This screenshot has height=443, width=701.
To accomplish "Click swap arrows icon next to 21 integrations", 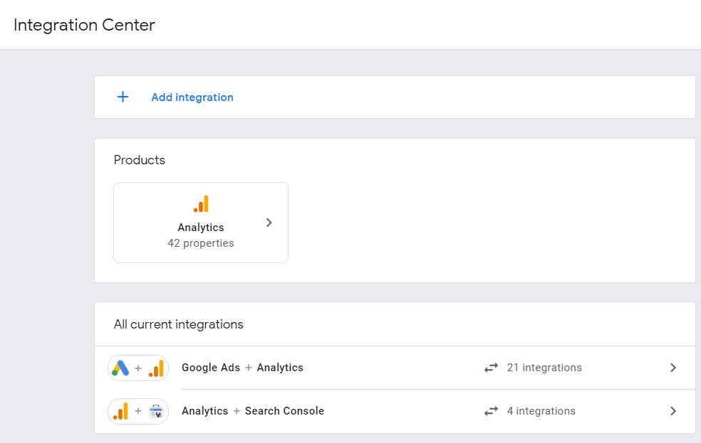I will [491, 368].
